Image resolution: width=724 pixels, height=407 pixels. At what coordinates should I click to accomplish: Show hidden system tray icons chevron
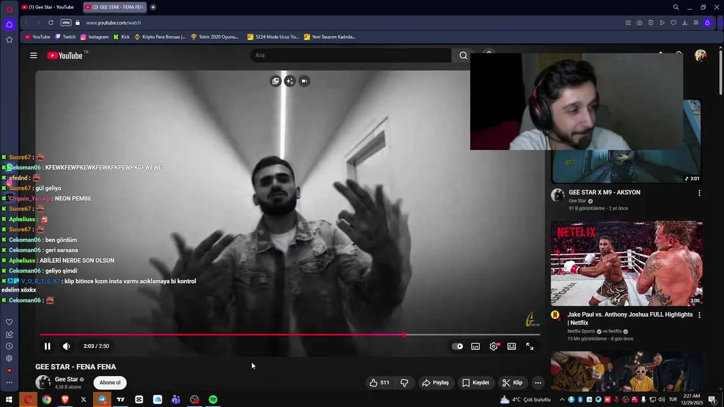562,400
